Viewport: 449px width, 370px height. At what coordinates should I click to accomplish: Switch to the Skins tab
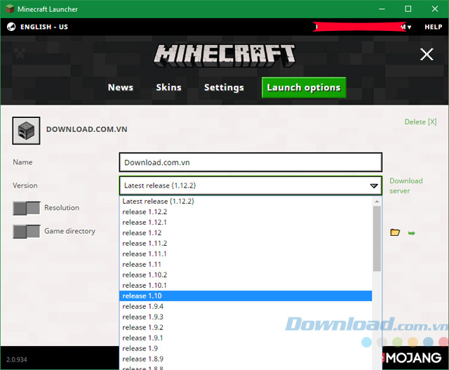pyautogui.click(x=168, y=88)
